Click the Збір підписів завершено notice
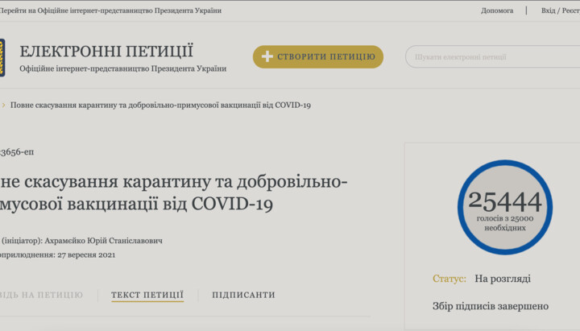Viewport: 580px width, 331px height. click(x=490, y=306)
